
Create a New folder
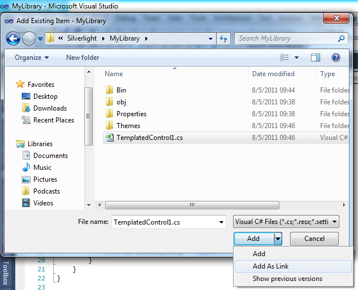[x=83, y=58]
